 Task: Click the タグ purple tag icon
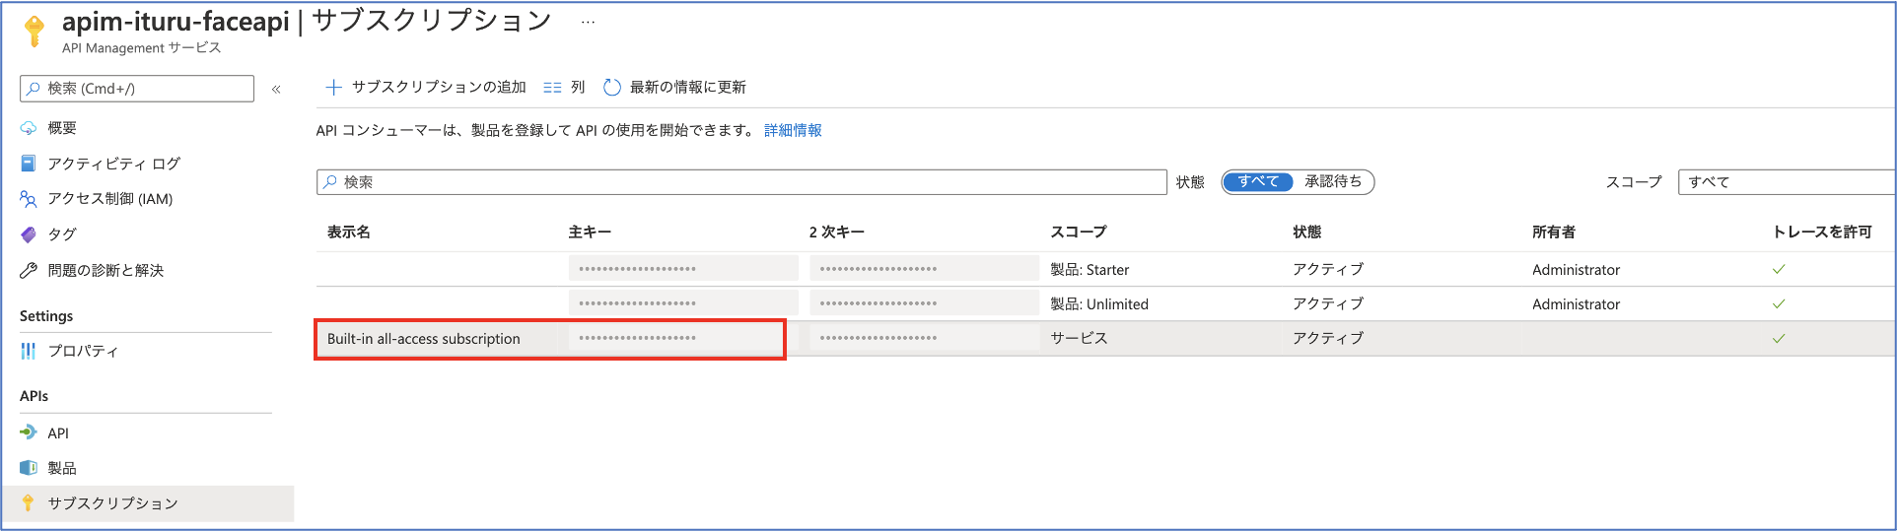click(29, 234)
